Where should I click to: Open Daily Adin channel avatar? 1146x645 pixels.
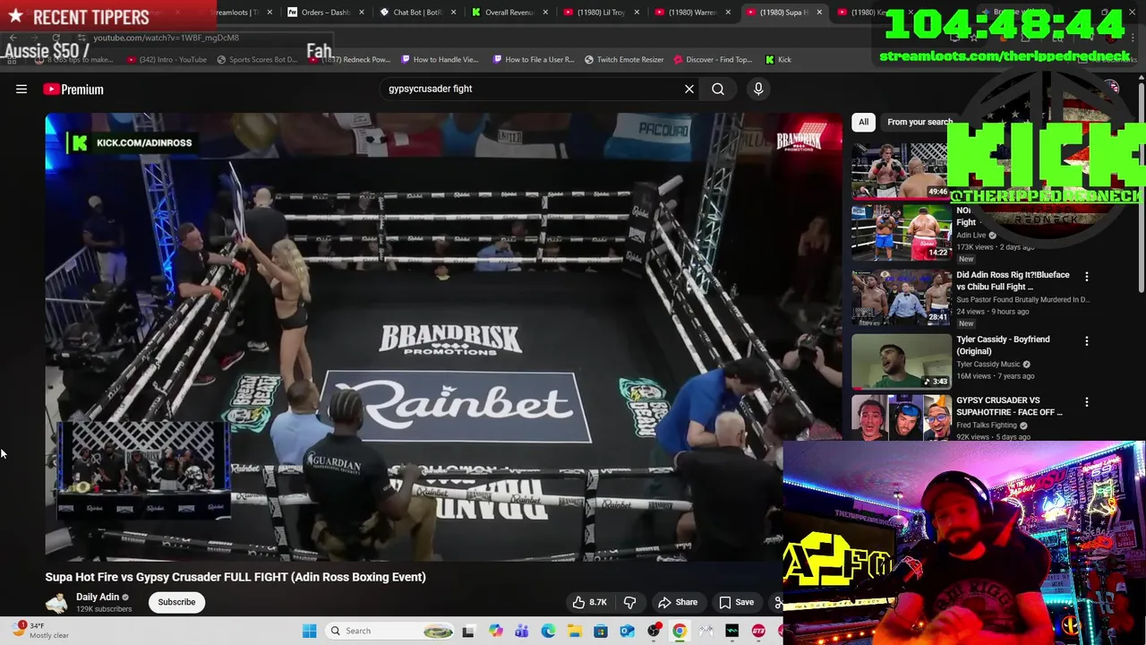point(56,602)
